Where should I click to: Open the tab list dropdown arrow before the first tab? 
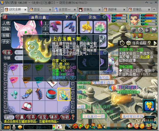pos(2,9)
